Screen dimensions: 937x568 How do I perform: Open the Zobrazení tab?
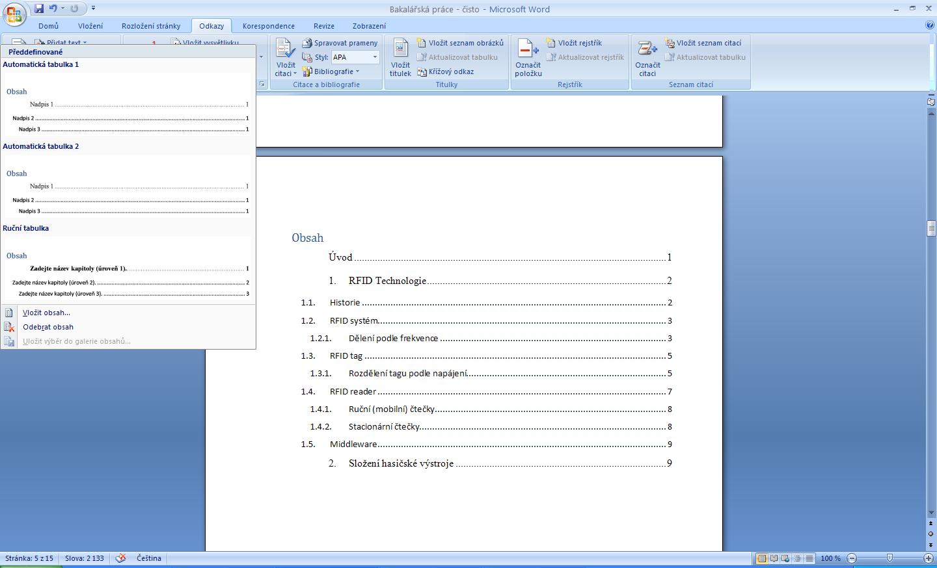click(x=369, y=26)
